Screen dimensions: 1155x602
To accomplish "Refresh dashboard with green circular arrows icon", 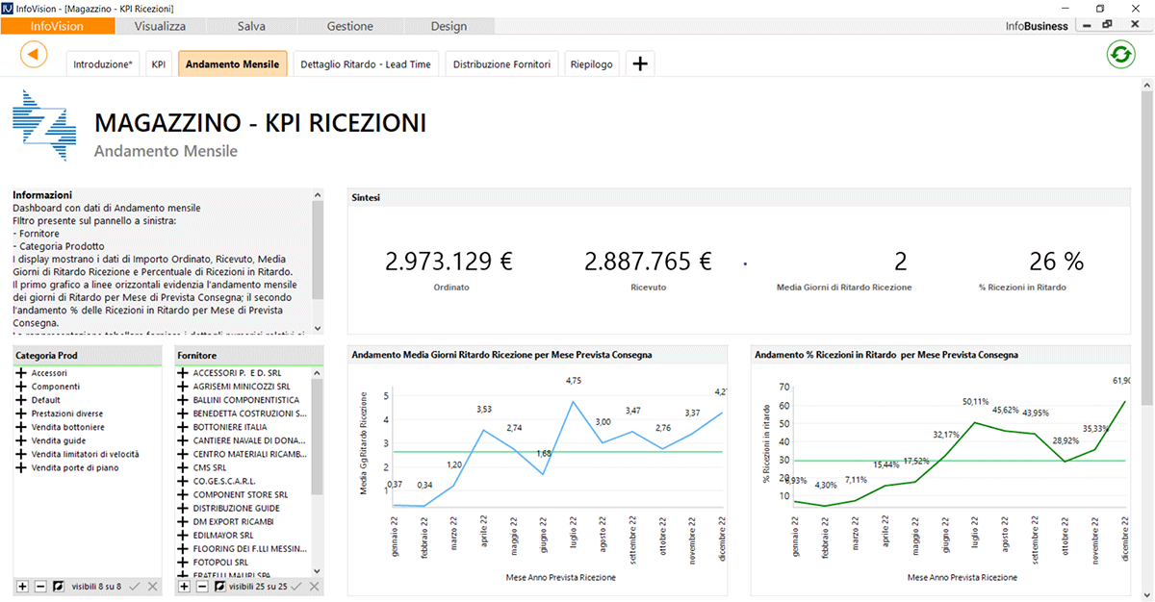I will click(x=1120, y=55).
